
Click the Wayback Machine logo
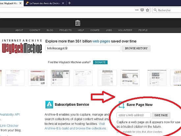(22, 46)
